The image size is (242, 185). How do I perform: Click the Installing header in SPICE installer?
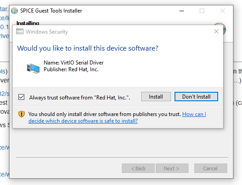tap(28, 23)
